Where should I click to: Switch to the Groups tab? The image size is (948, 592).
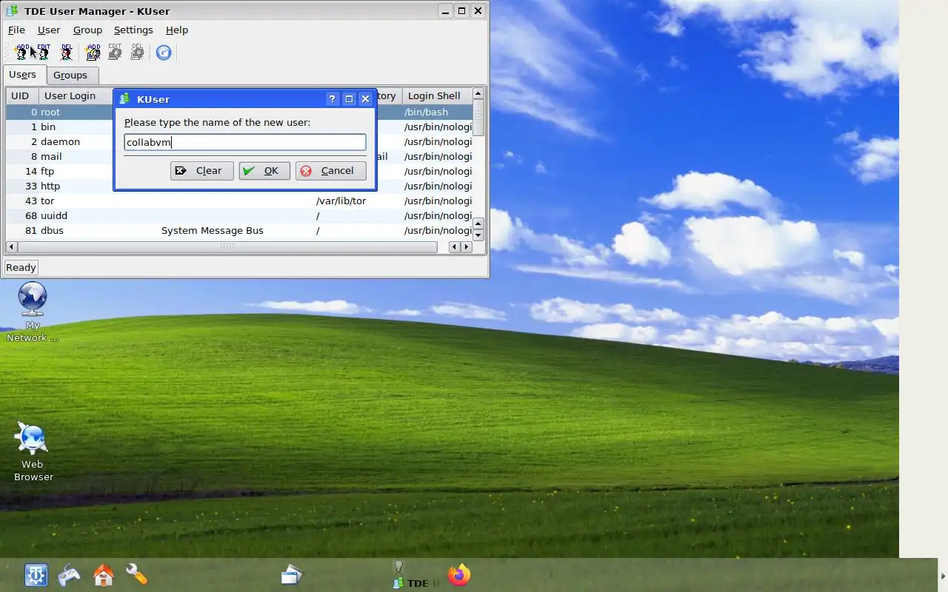[x=70, y=75]
